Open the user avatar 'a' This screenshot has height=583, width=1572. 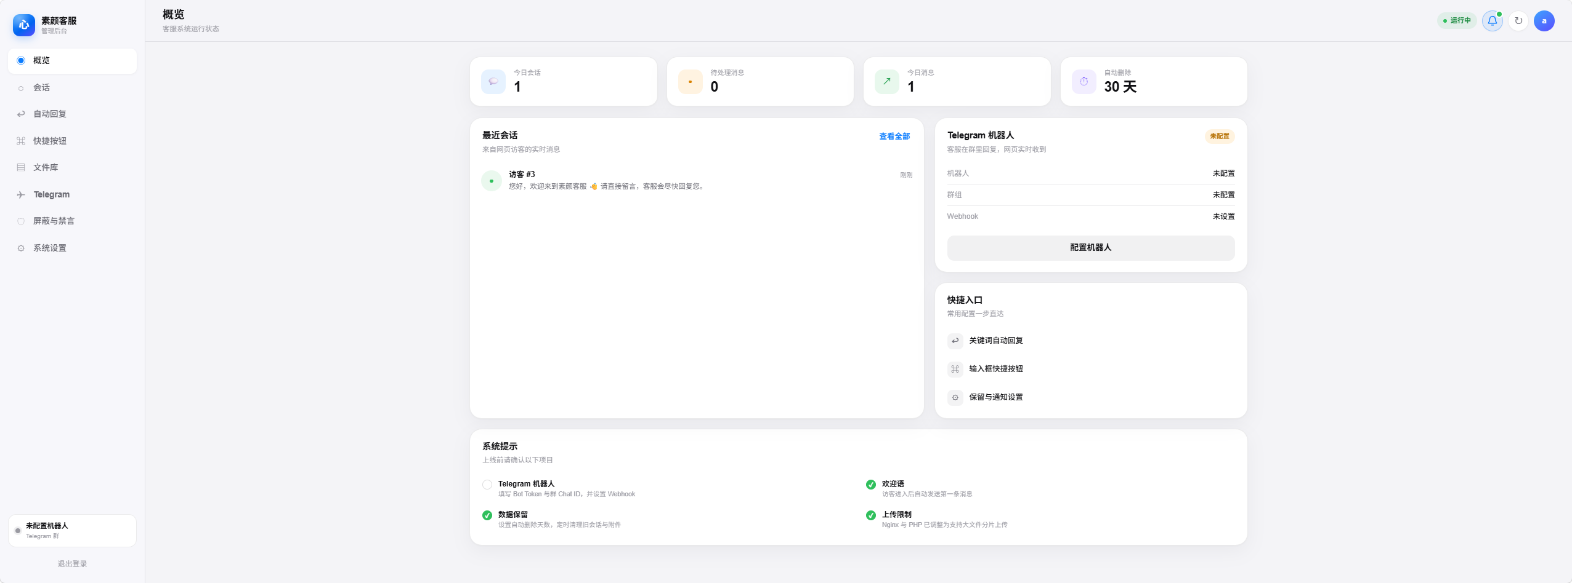pyautogui.click(x=1544, y=21)
